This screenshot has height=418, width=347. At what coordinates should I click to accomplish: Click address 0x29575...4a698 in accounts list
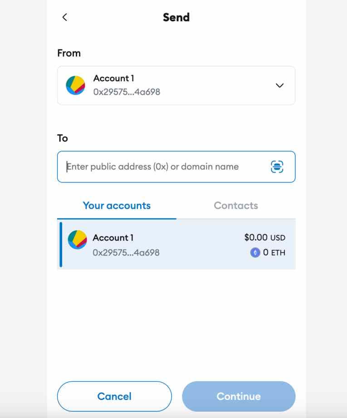pos(126,252)
